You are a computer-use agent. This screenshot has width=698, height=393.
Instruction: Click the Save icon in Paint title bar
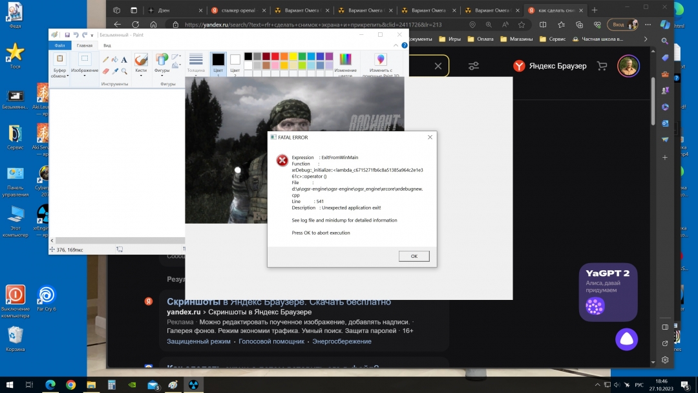[67, 35]
